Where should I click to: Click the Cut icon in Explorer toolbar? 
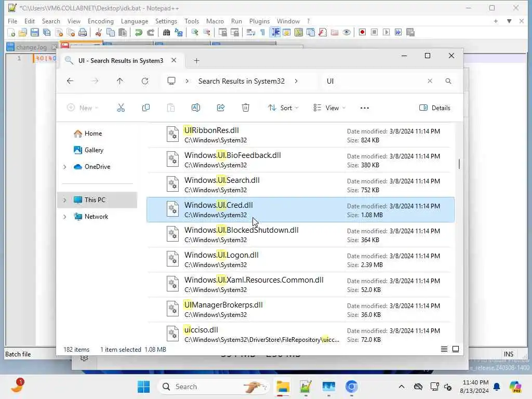tap(121, 108)
